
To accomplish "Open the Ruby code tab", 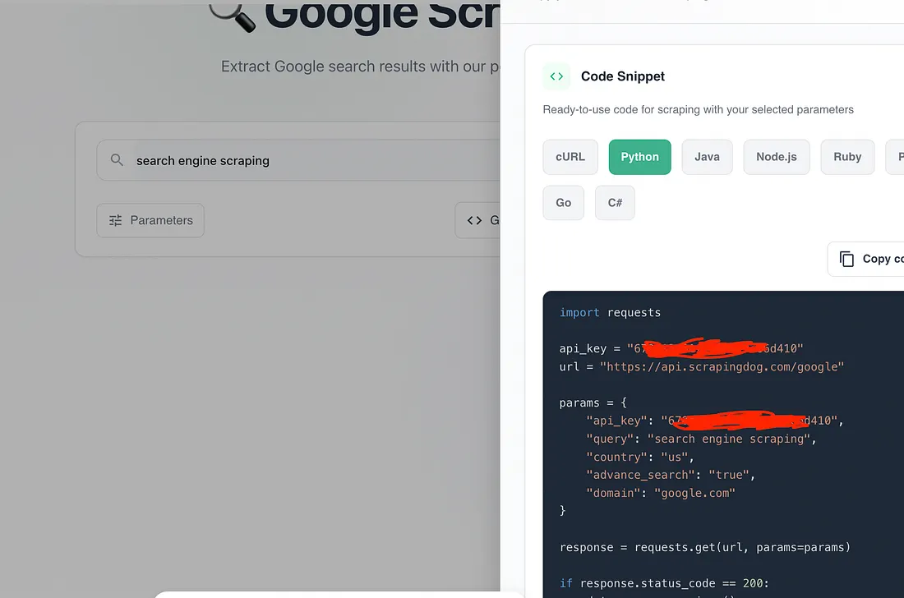I will click(847, 157).
